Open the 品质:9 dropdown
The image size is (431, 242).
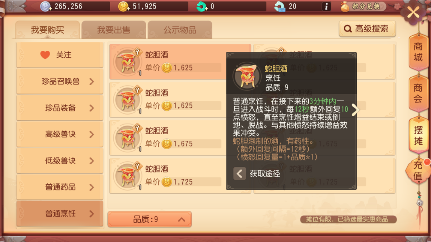pyautogui.click(x=150, y=219)
